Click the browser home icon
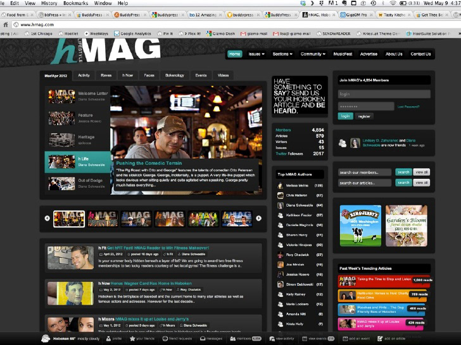Viewport: 461px width, 345px height. pos(6,25)
